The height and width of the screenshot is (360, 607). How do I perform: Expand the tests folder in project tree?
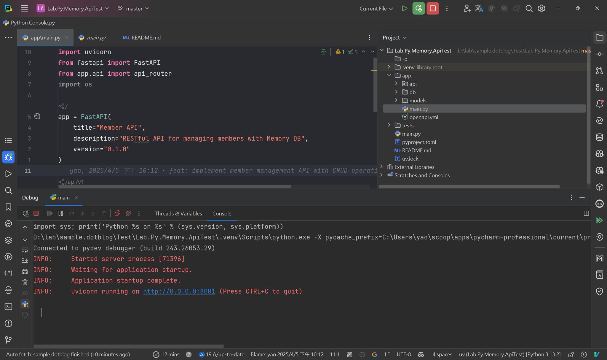[389, 125]
